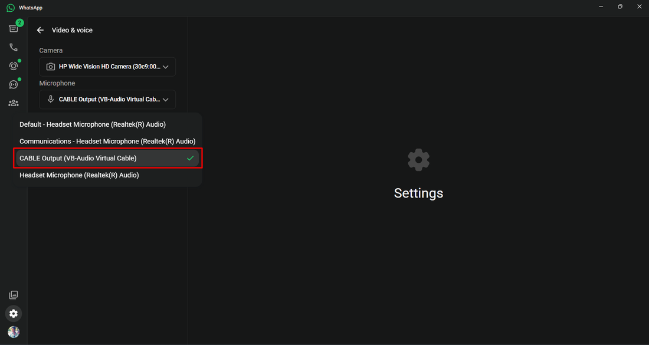Minimize the WhatsApp window
The width and height of the screenshot is (649, 345).
click(x=601, y=6)
